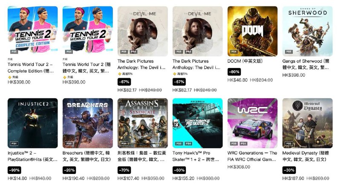Open Tennis World Tour 2 Complete Edition cover
The width and height of the screenshot is (341, 191).
(33, 31)
